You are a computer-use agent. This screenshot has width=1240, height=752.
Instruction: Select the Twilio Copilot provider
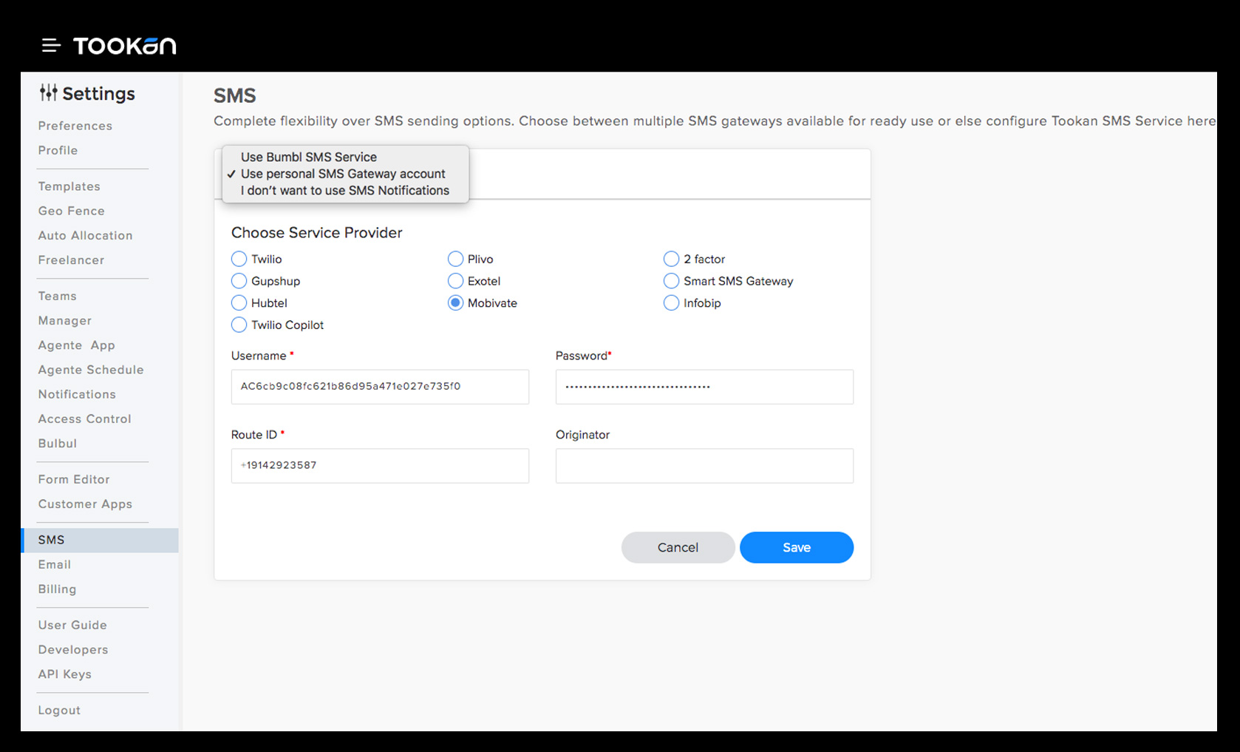pos(239,325)
